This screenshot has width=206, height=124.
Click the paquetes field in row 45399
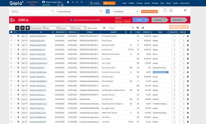tap(173, 36)
